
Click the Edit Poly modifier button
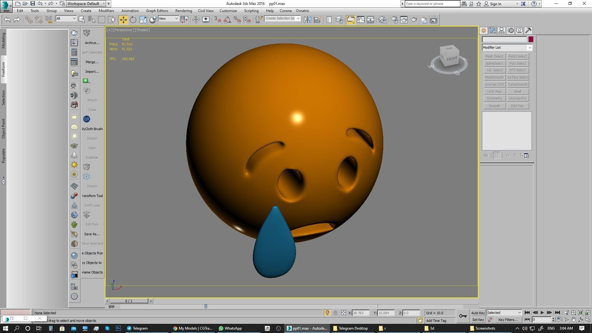coord(517,106)
